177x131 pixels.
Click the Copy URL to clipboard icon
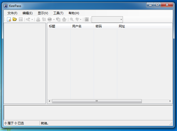click(58, 19)
